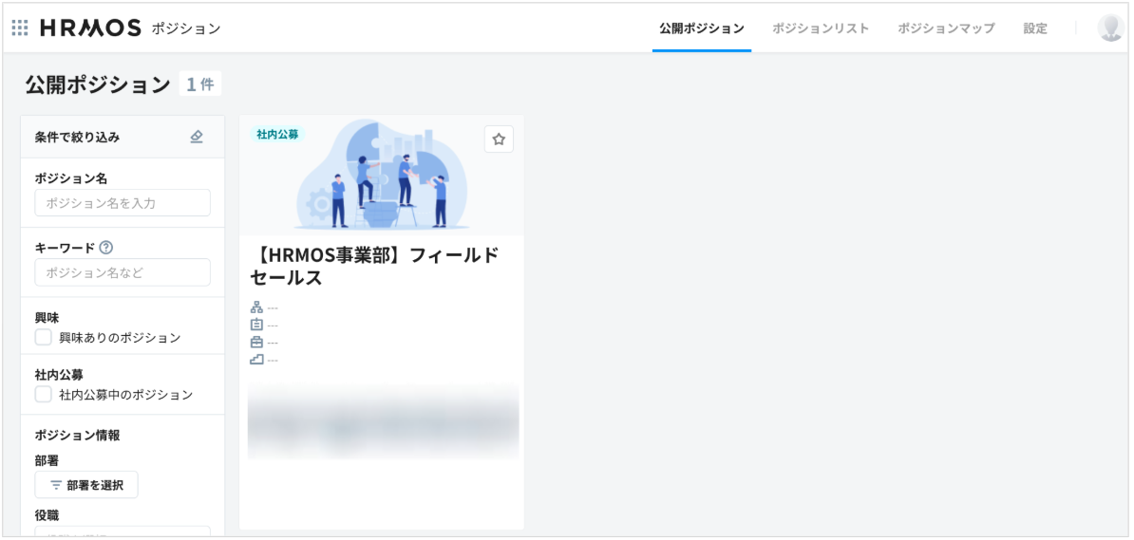The height and width of the screenshot is (540, 1134).
Task: Click the clipboard icon on the position card
Action: [256, 326]
